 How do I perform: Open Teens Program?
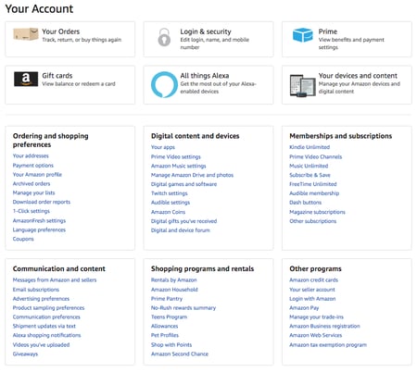tap(169, 316)
